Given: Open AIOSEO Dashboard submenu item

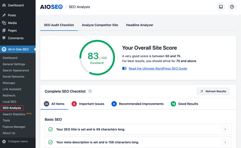Looking at the screenshot, I should 10,58.
